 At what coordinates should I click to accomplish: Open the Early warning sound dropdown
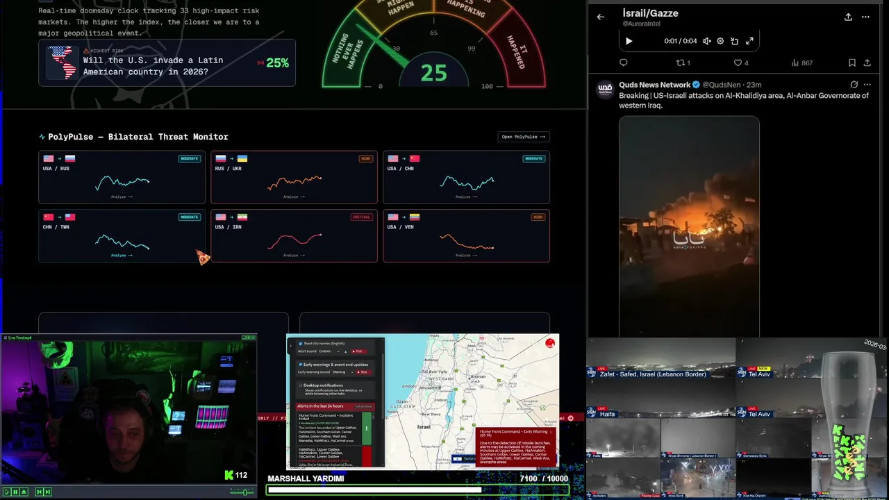343,372
